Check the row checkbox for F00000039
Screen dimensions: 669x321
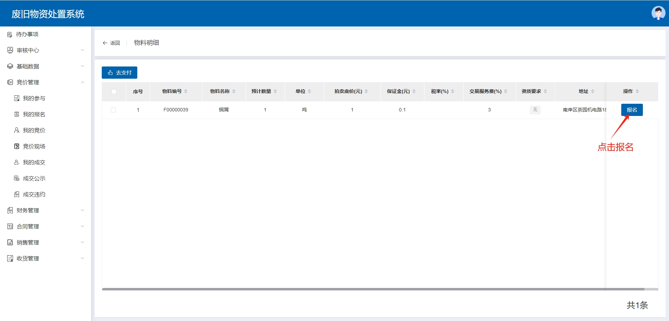(x=113, y=110)
